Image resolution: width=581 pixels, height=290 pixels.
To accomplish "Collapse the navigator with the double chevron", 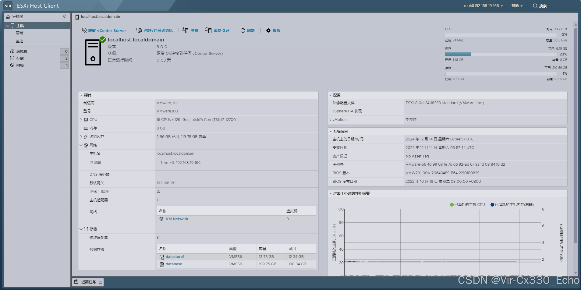I will click(65, 16).
